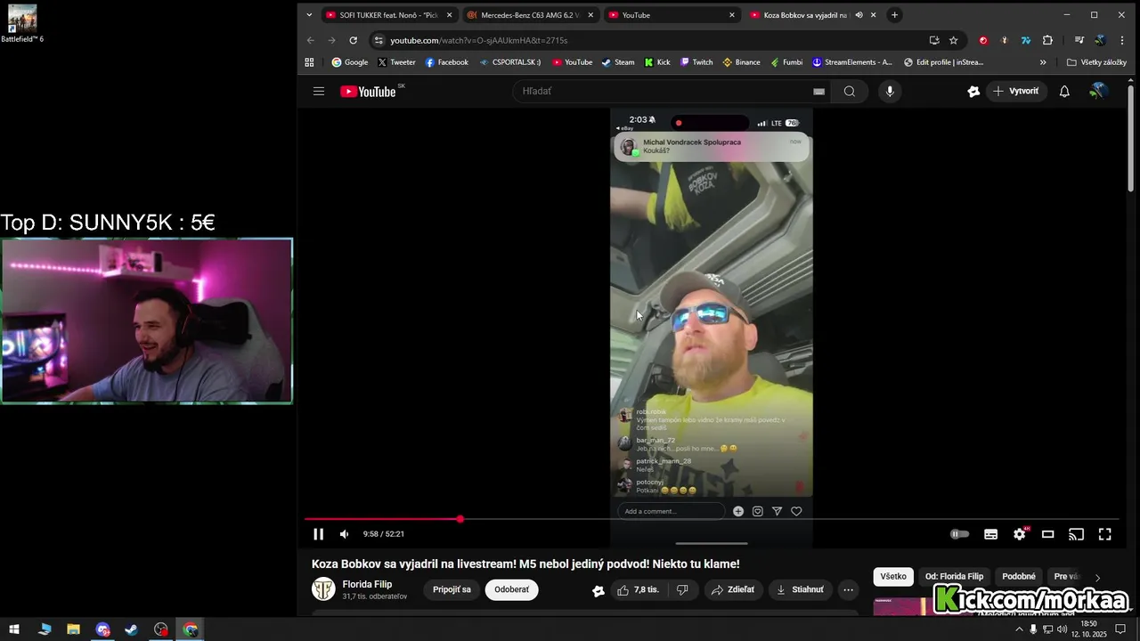Turn on subtitles in the player
Screen dimensions: 1140x641
pyautogui.click(x=990, y=534)
